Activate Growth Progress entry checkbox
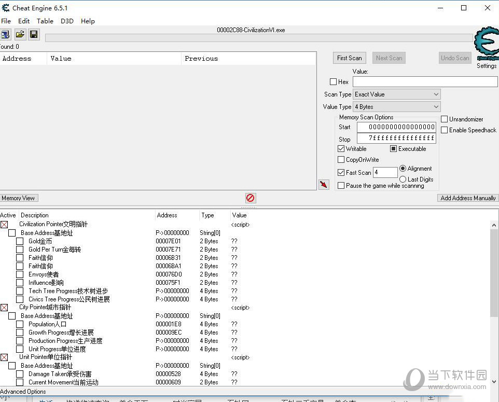Screen dimensions: 499x402 20,332
